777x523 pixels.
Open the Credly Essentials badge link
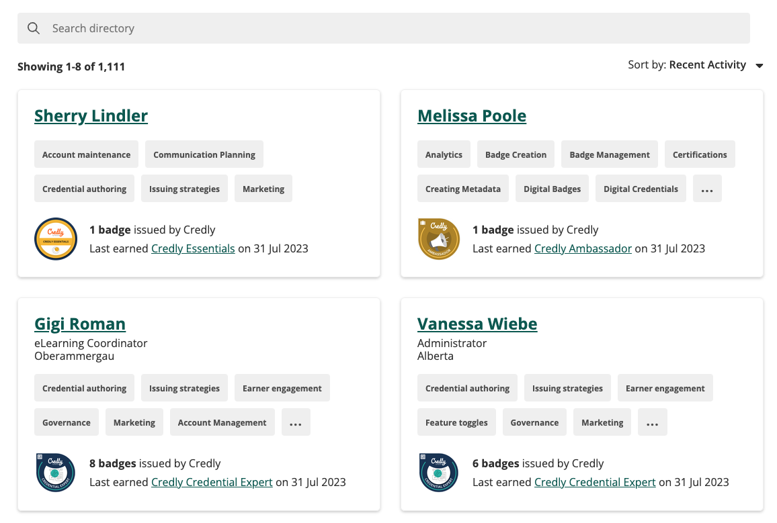tap(193, 248)
